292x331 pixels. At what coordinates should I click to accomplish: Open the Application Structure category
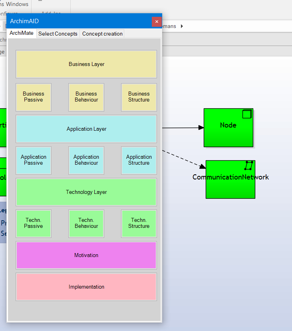click(139, 160)
